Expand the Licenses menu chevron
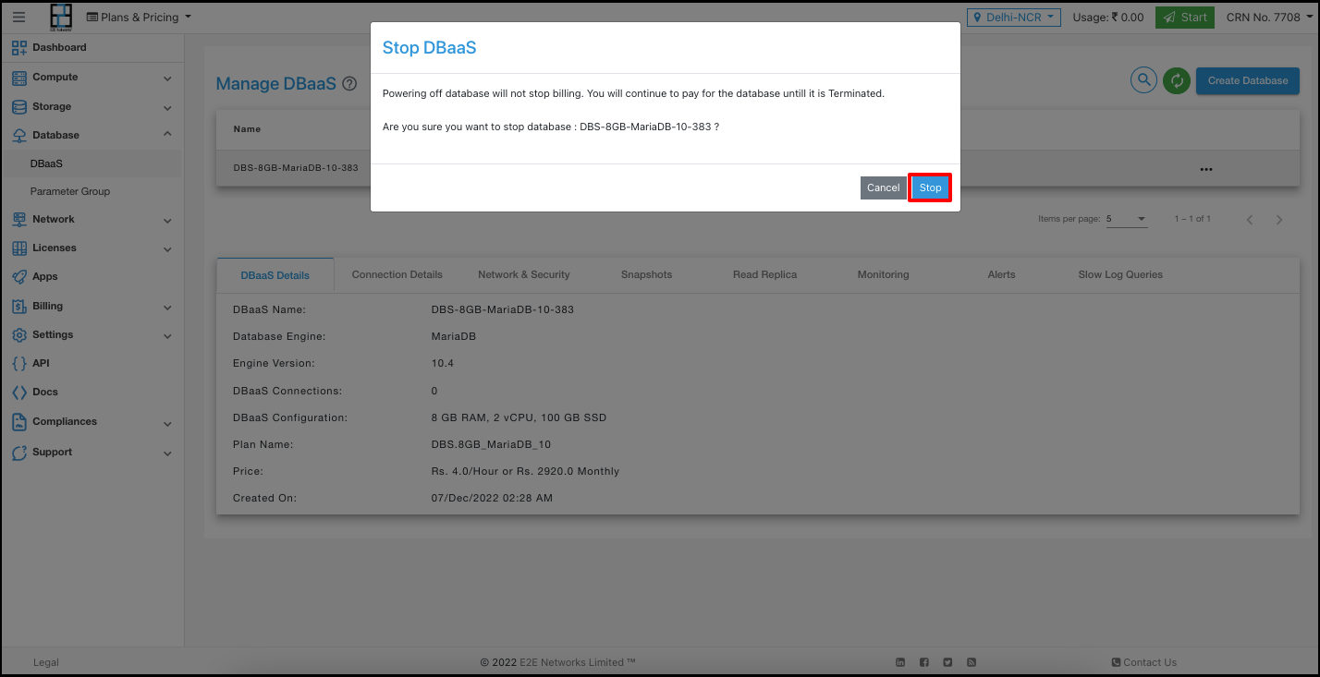 click(x=167, y=249)
